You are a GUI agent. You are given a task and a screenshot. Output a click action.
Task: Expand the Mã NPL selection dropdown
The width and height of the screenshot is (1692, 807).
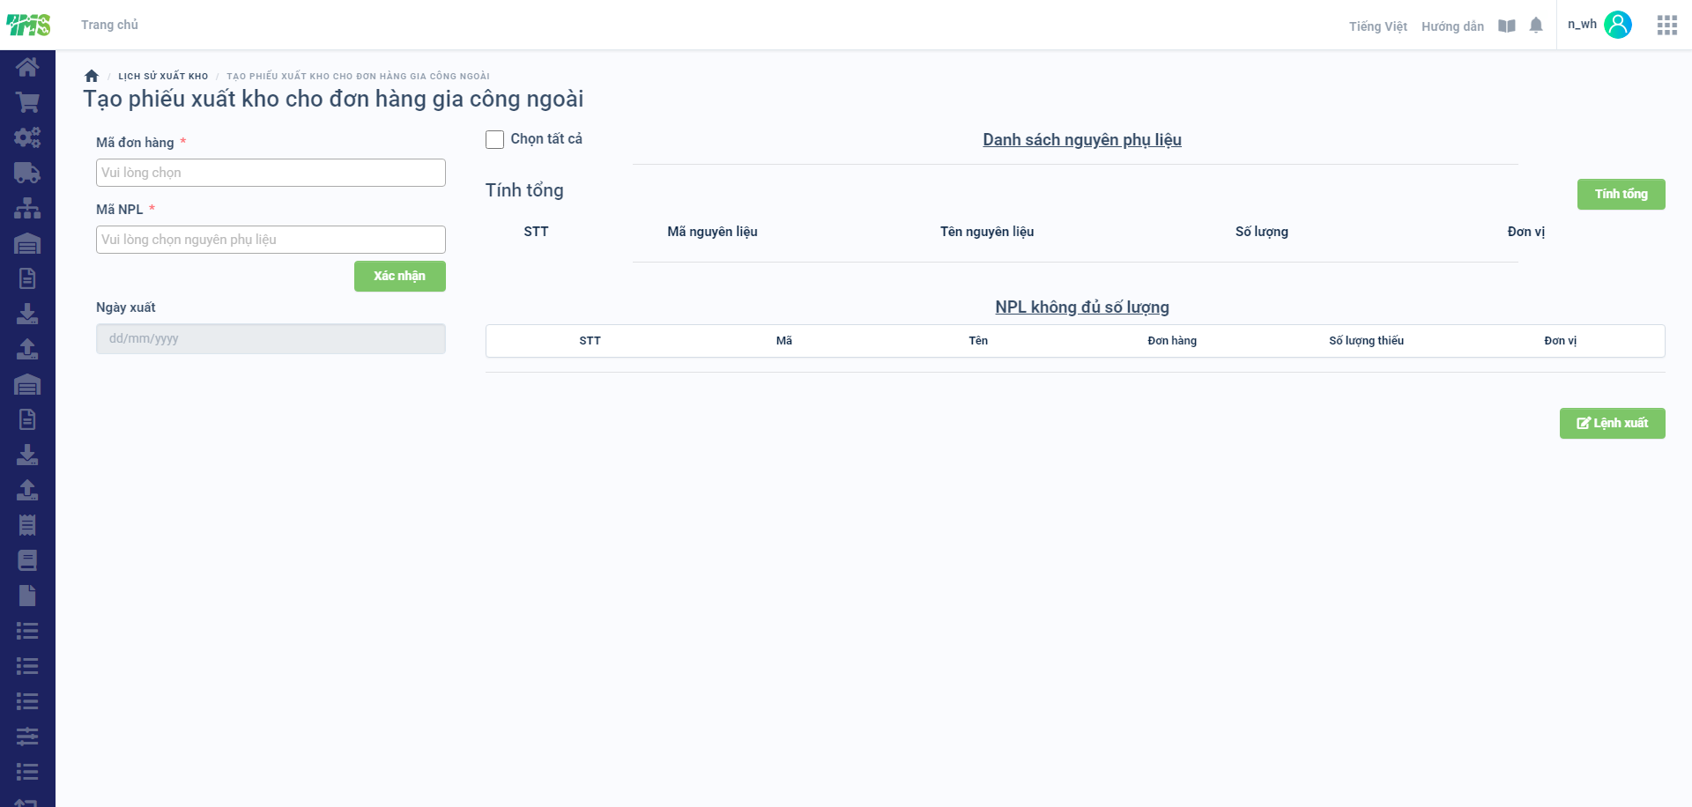271,240
